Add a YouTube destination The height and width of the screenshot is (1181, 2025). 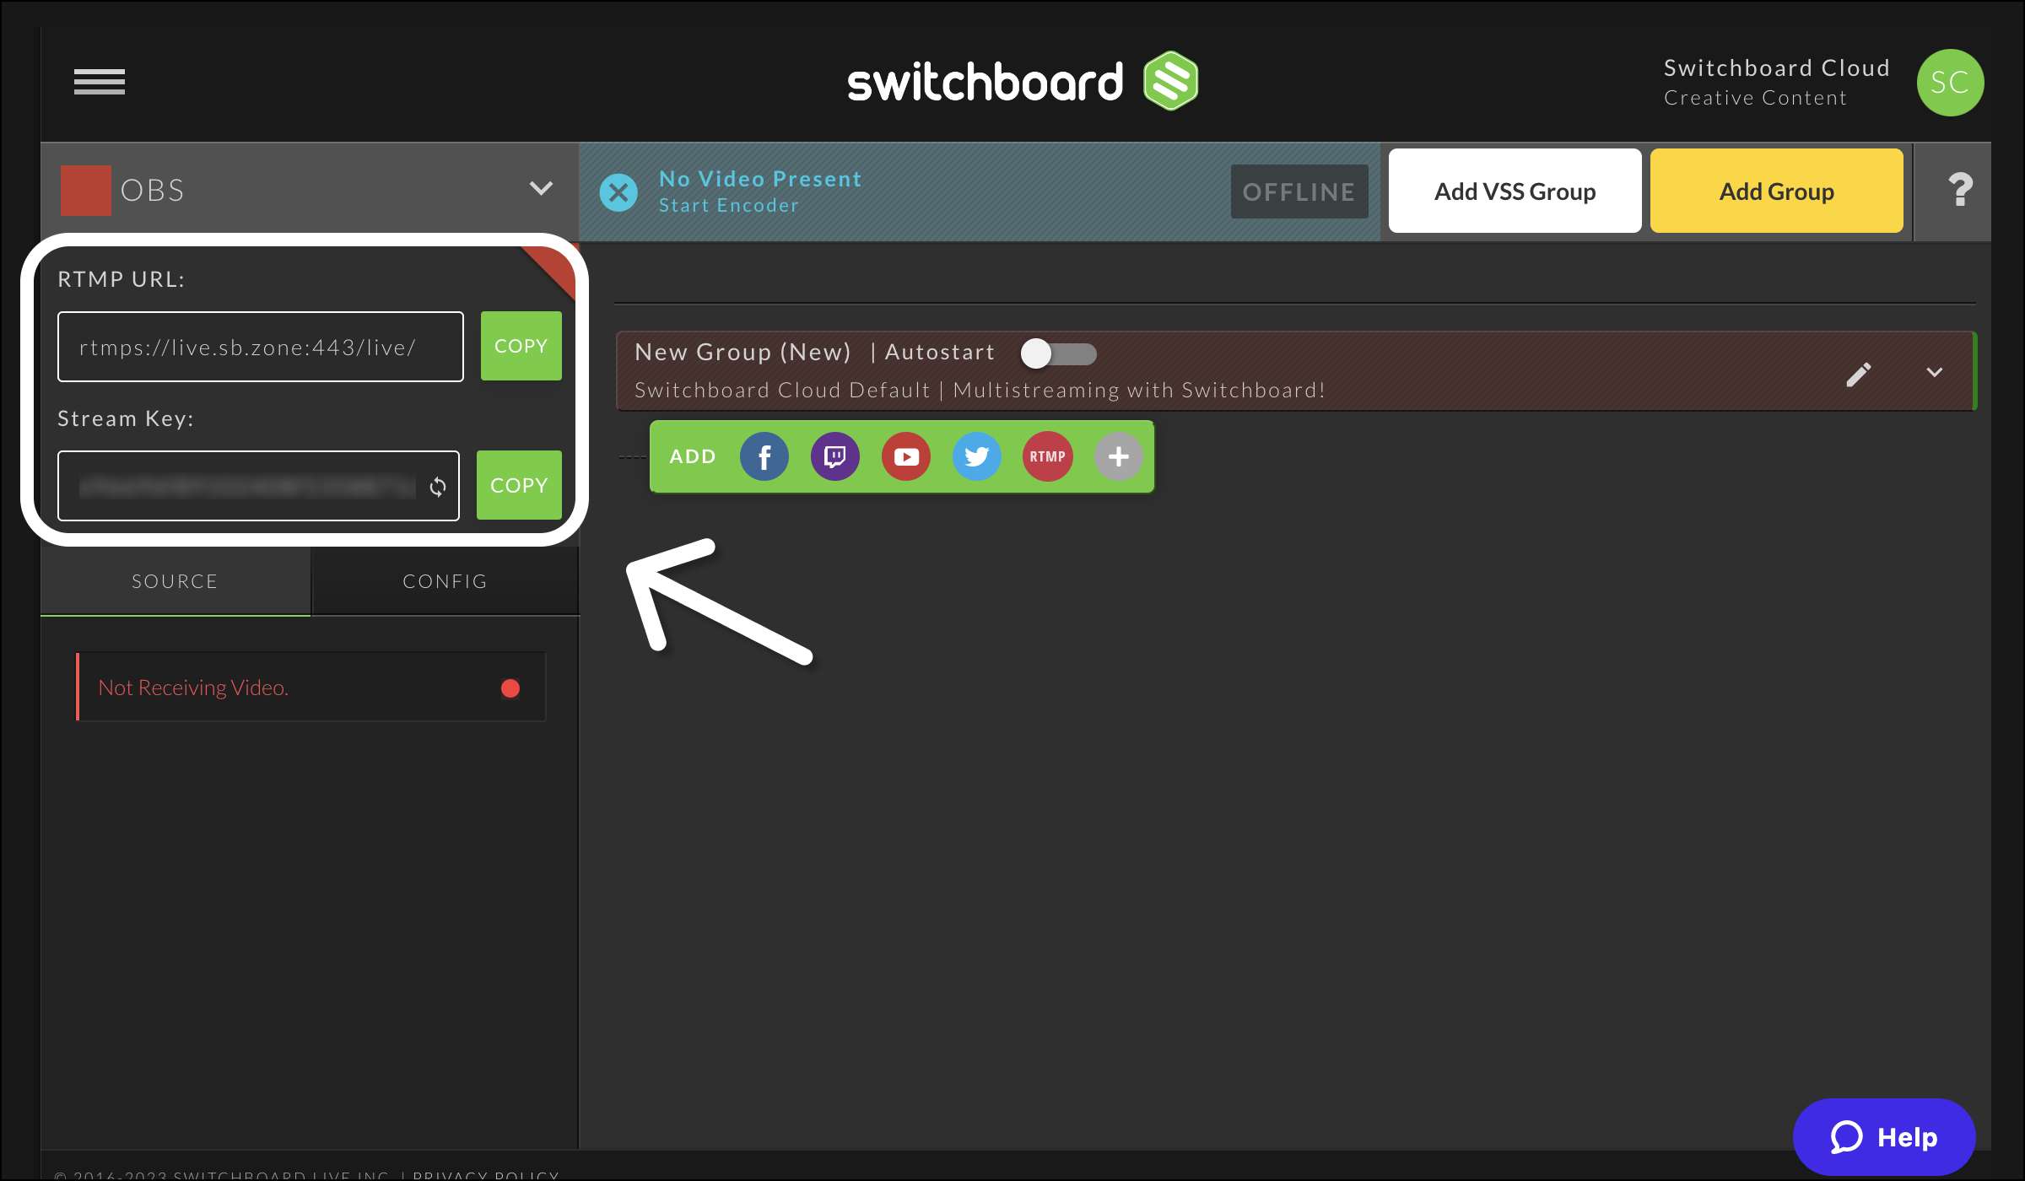(906, 456)
